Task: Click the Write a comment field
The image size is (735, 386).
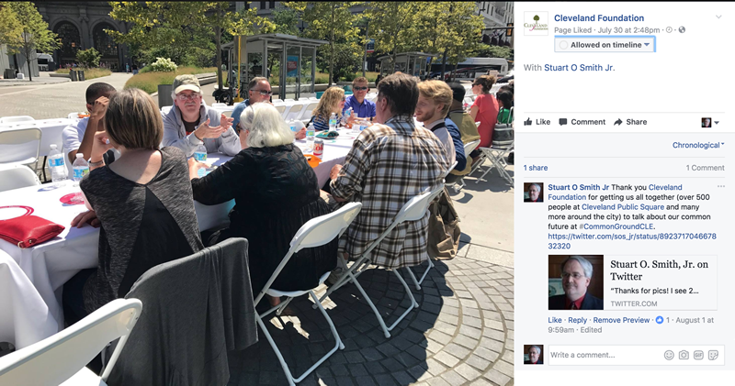Action: (x=605, y=355)
